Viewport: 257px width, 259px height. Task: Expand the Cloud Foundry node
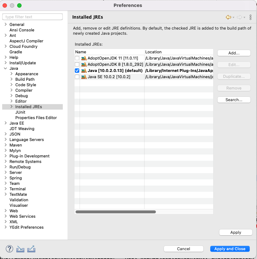click(x=5, y=46)
